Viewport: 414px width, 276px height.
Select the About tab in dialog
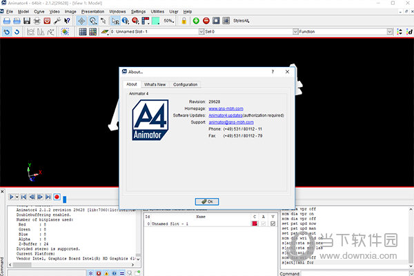pos(132,84)
